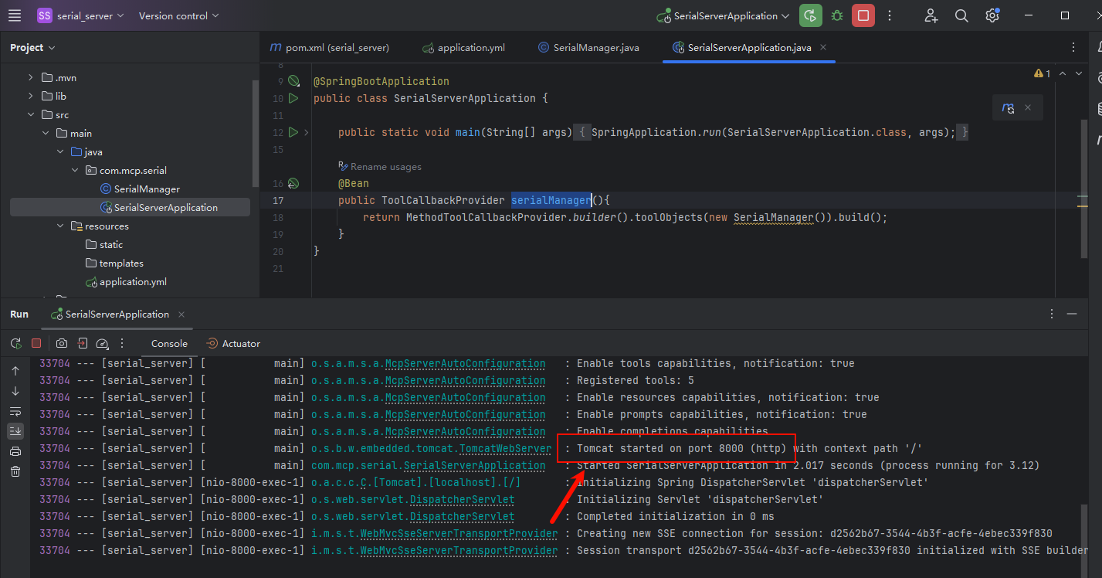
Task: Open Search Everywhere magnifier
Action: tap(961, 15)
